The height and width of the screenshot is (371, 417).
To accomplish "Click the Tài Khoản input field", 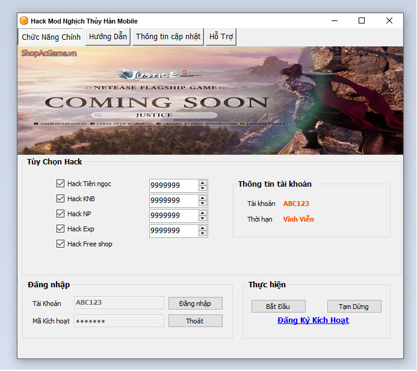I will (119, 302).
